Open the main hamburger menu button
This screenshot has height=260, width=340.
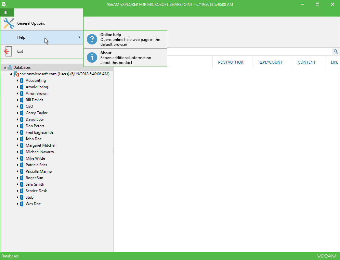(x=7, y=12)
